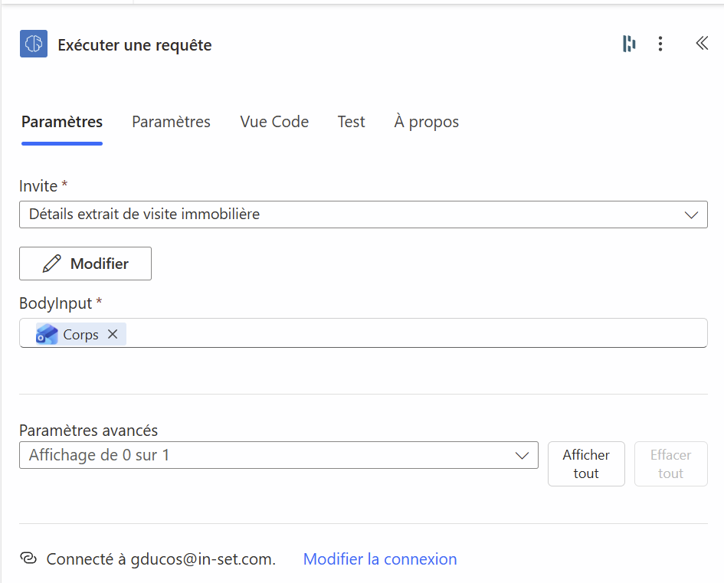Switch to the Vue Code tab
Viewport: 724px width, 583px height.
(x=274, y=122)
